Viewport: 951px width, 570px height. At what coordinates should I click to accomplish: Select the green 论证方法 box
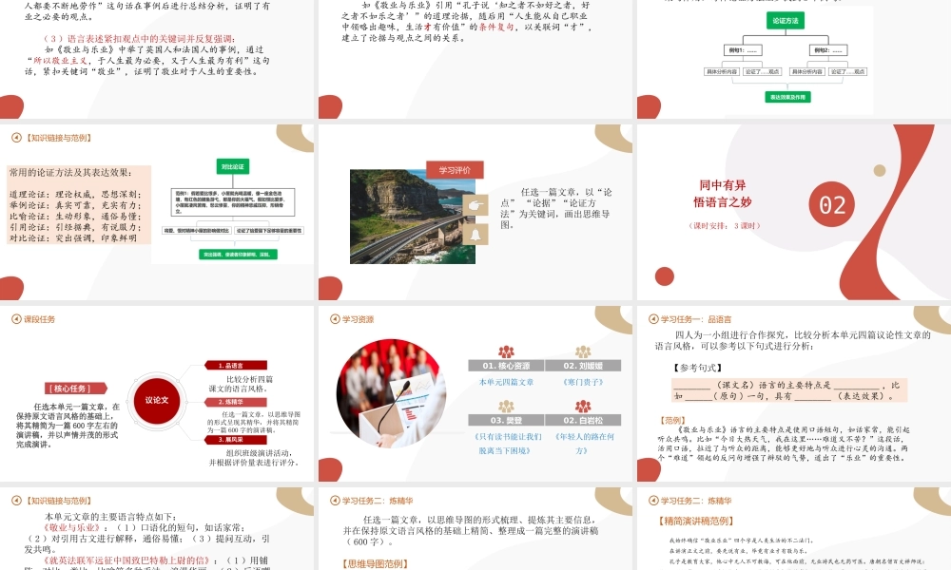[786, 21]
